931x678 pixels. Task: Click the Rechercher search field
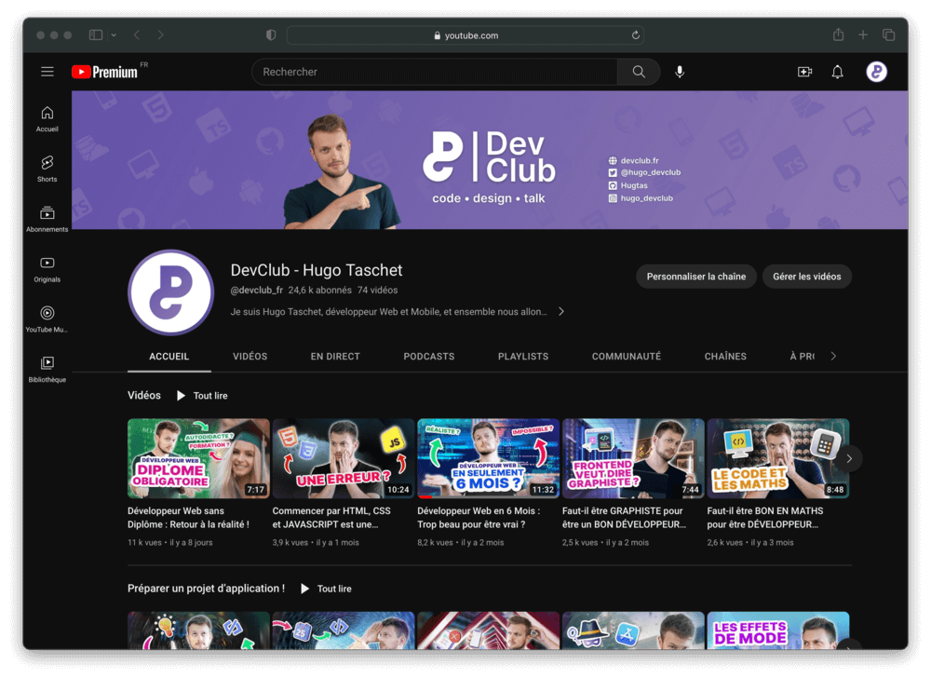434,72
